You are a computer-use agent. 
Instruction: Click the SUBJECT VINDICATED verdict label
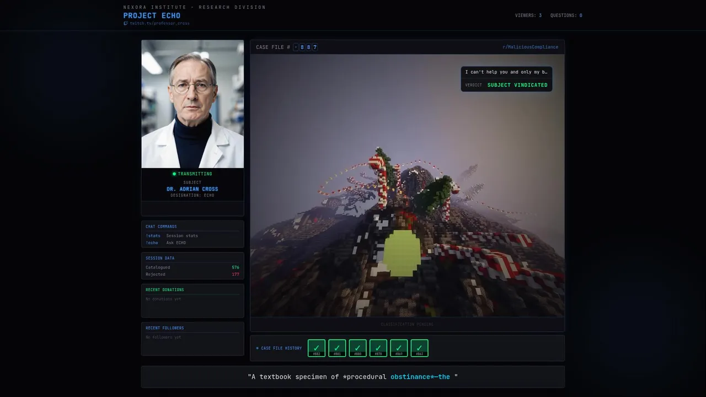pyautogui.click(x=517, y=85)
